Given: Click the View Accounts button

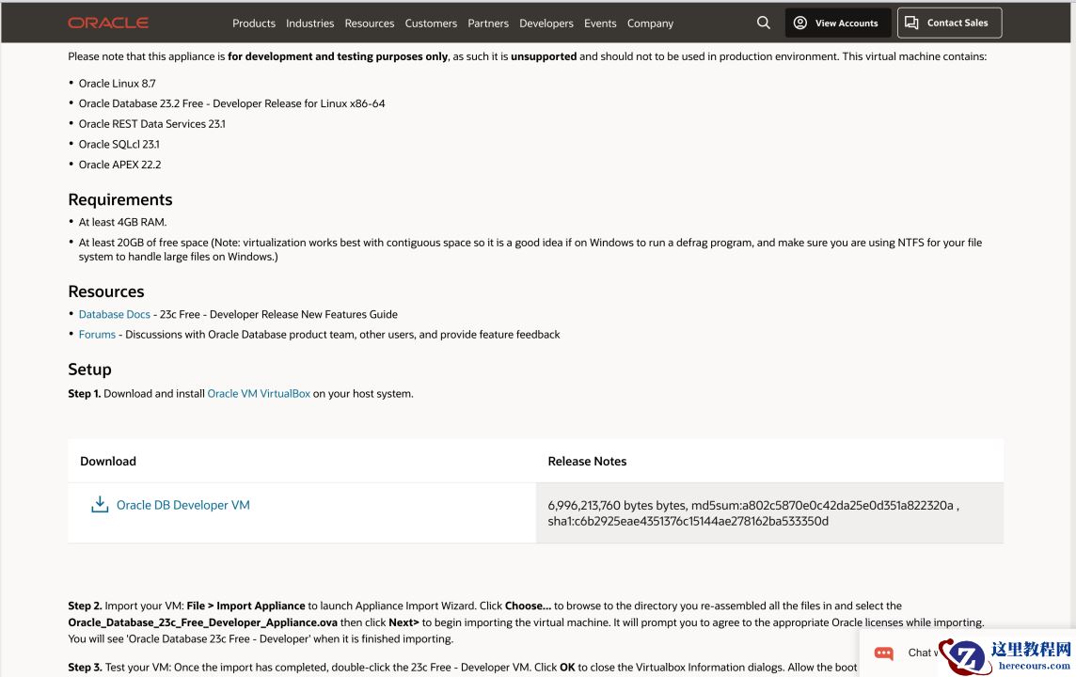Looking at the screenshot, I should pyautogui.click(x=837, y=23).
